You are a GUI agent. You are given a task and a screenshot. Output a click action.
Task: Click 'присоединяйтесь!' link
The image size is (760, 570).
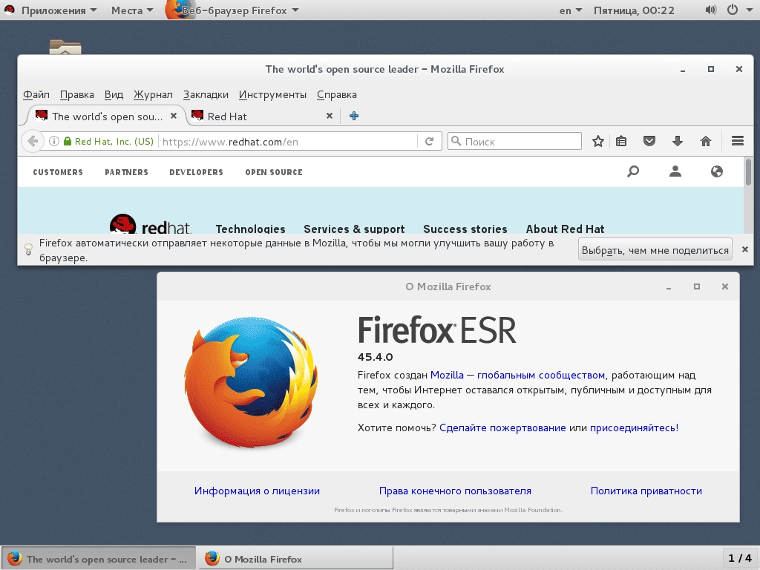634,427
